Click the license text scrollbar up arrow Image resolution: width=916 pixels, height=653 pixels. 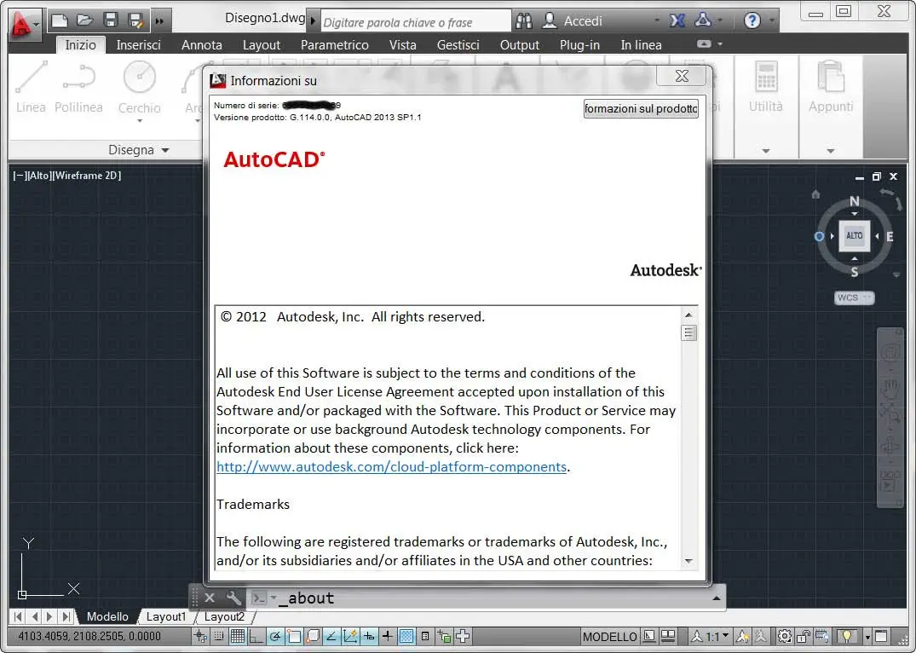coord(688,315)
